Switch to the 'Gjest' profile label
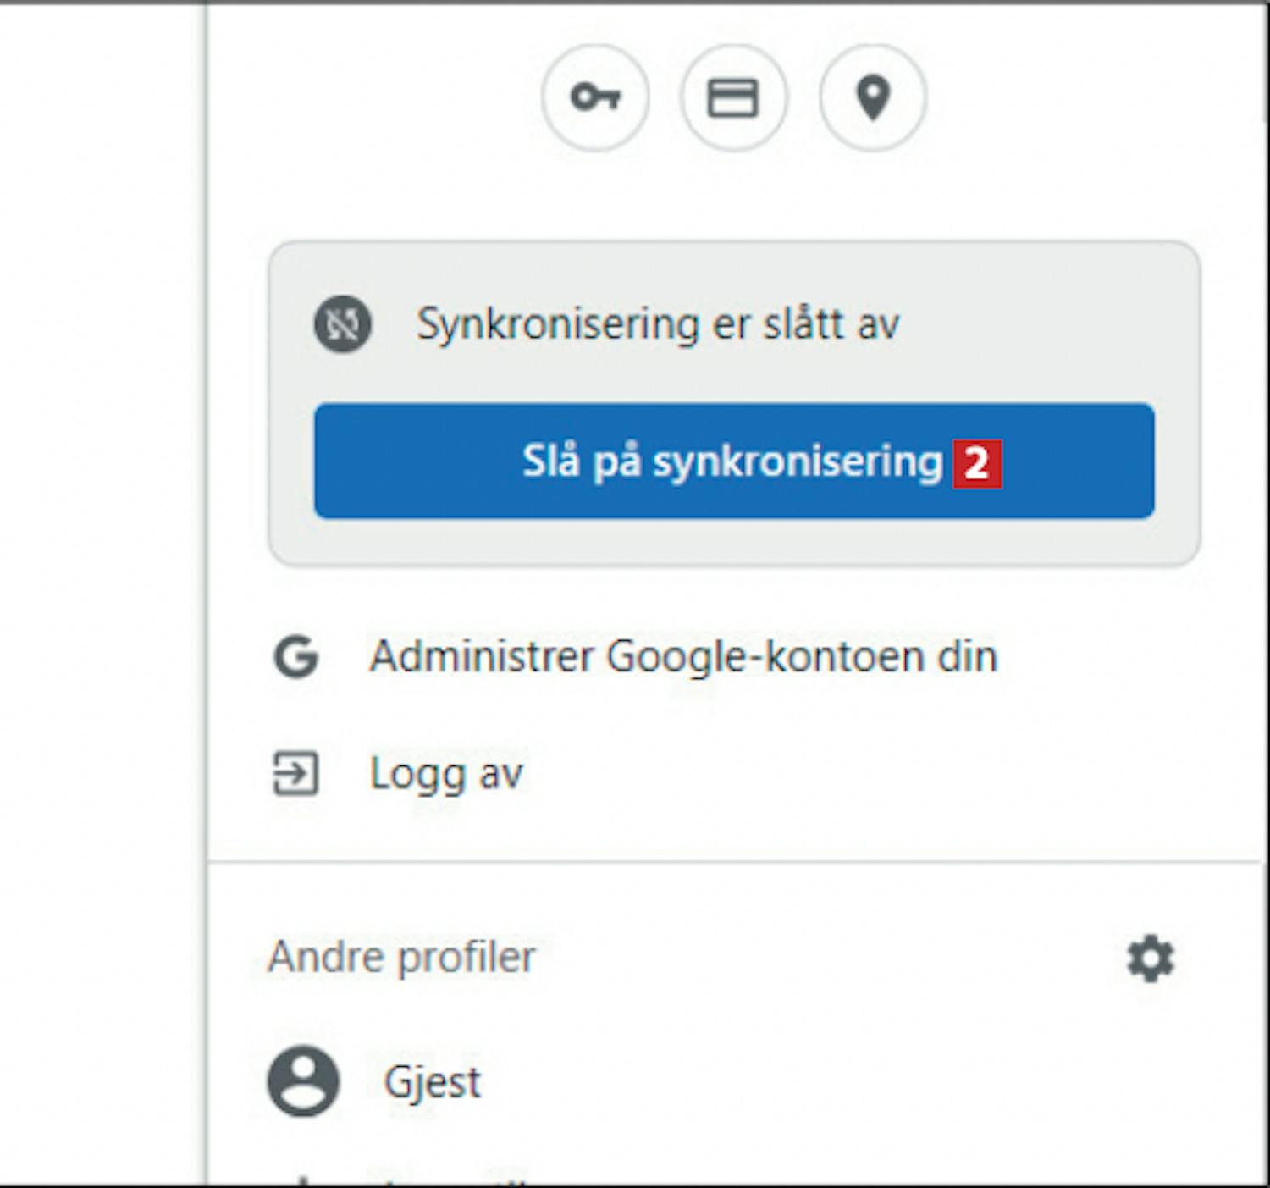Viewport: 1270px width, 1188px height. [433, 1082]
